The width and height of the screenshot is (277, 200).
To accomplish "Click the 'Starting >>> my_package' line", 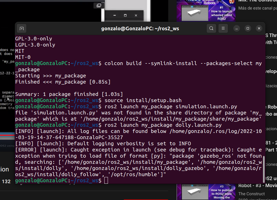I will click(x=50, y=76).
